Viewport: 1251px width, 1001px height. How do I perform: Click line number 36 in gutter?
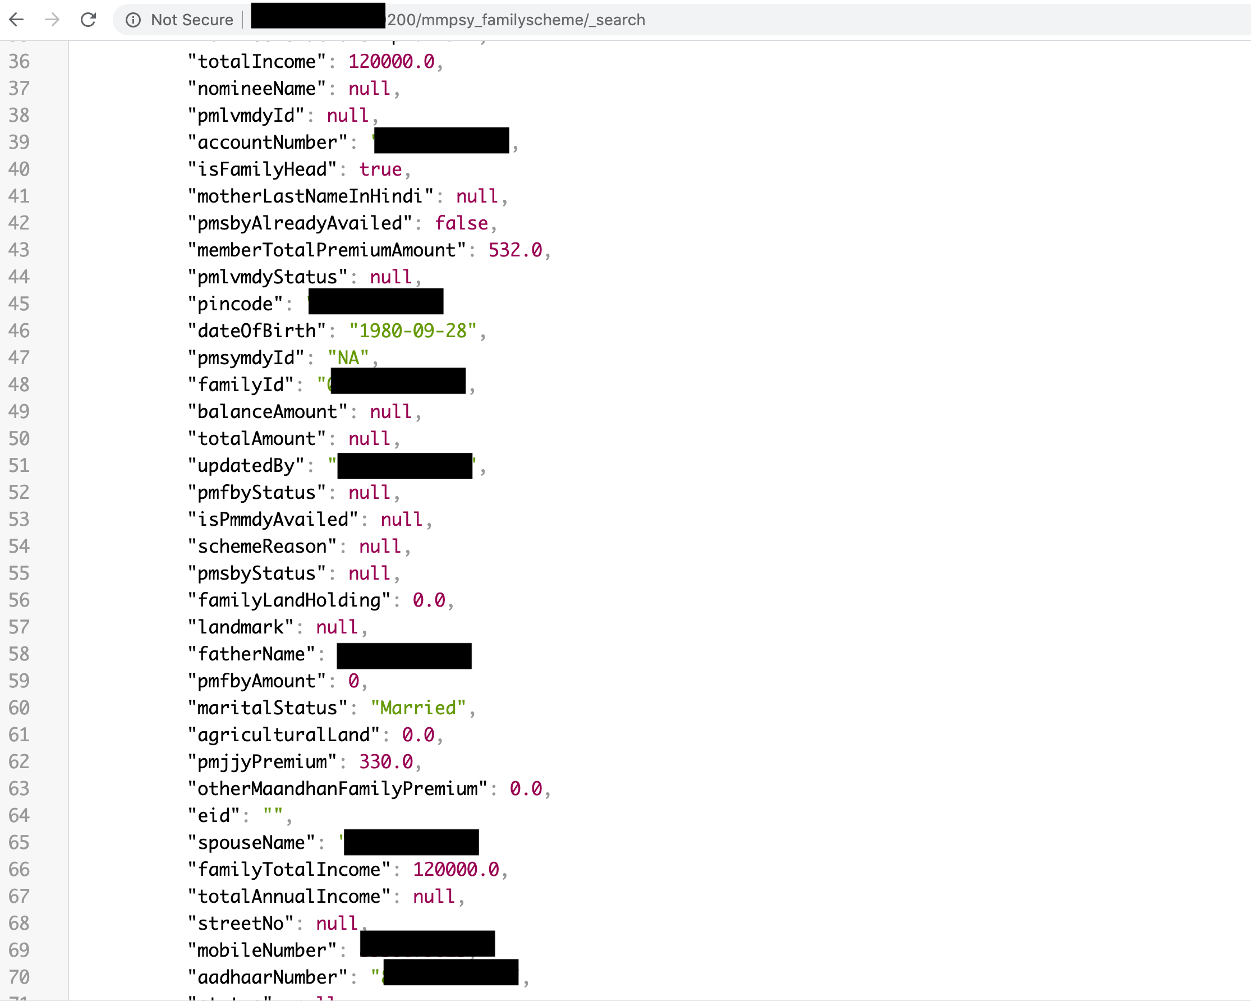(x=19, y=62)
